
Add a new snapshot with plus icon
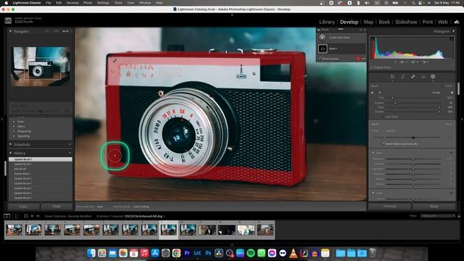[x=70, y=144]
